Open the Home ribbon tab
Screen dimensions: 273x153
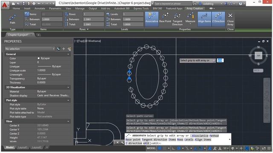[x=16, y=8]
